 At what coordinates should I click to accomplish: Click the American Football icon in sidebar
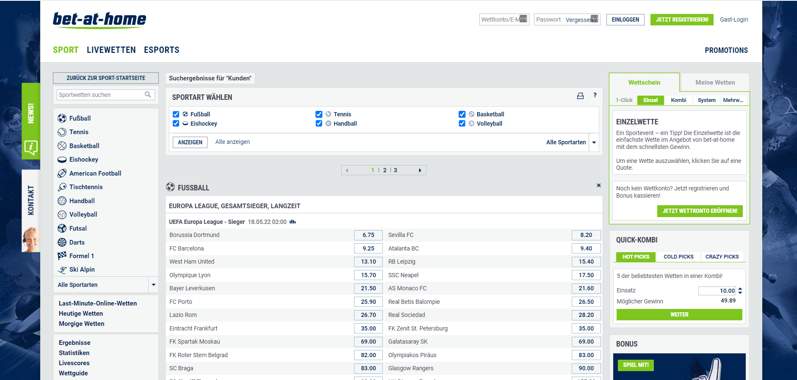[x=62, y=173]
